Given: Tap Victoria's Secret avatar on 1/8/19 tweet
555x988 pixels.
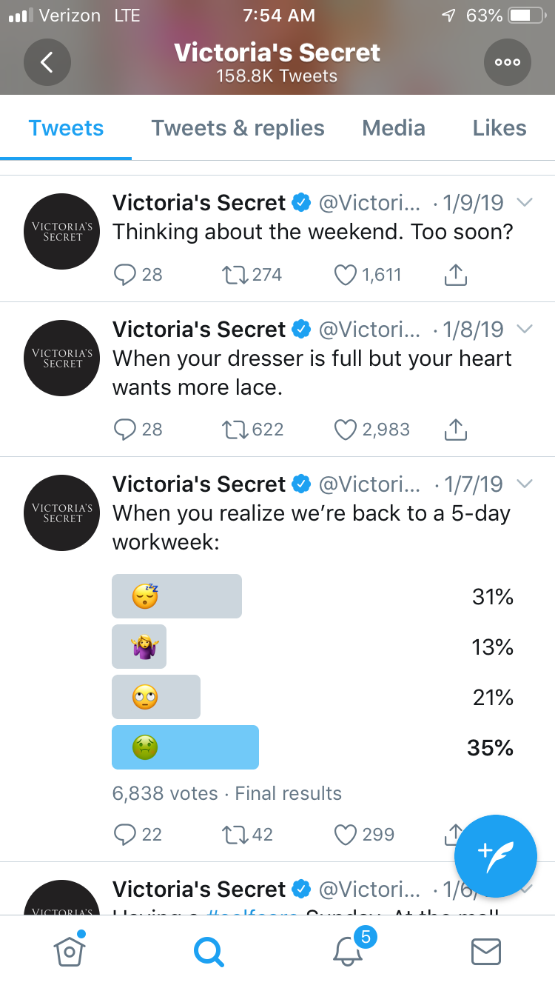Looking at the screenshot, I should [x=62, y=358].
